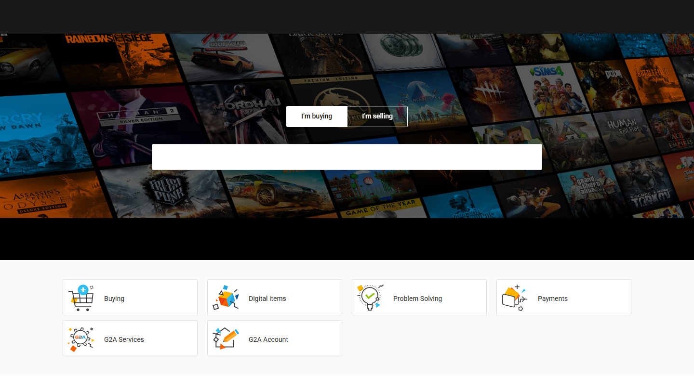694x390 pixels.
Task: Open the Buying help category
Action: point(130,298)
